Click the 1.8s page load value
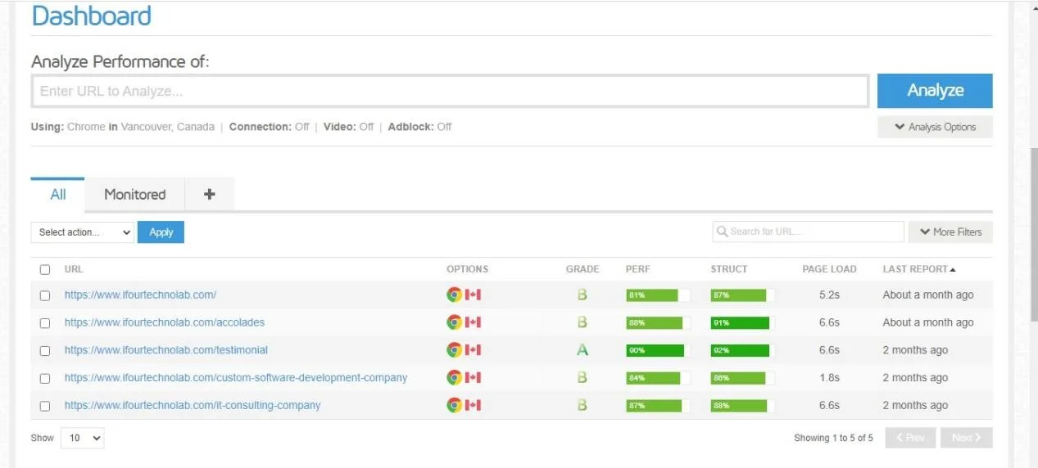 (829, 377)
